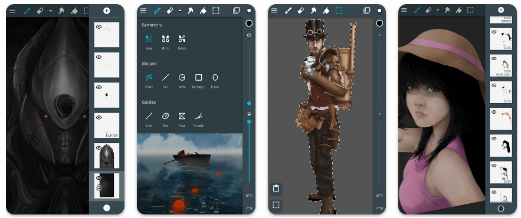Select Brush tool on steampunk character screen

[x=288, y=11]
